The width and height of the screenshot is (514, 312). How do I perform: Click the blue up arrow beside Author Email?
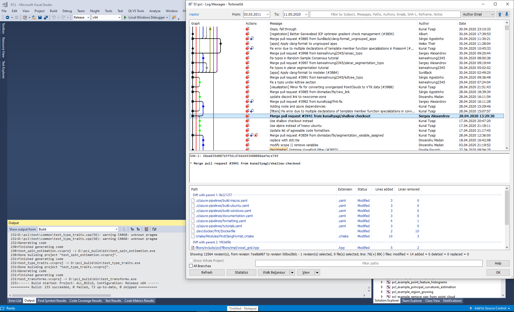500,14
